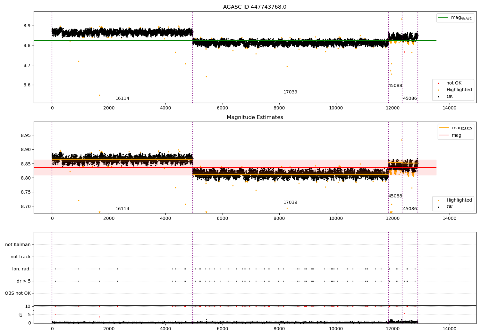Click the orange line sample beside mag OBSID
The image size is (481, 336).
[444, 128]
